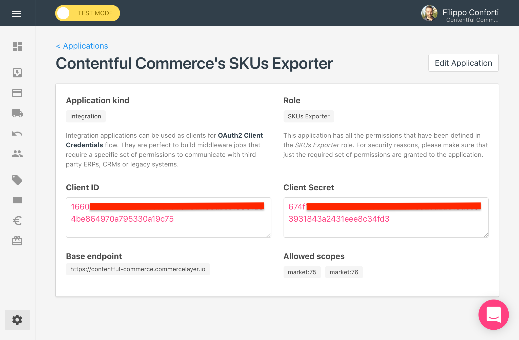Click the returns/undo sidebar icon

point(17,133)
